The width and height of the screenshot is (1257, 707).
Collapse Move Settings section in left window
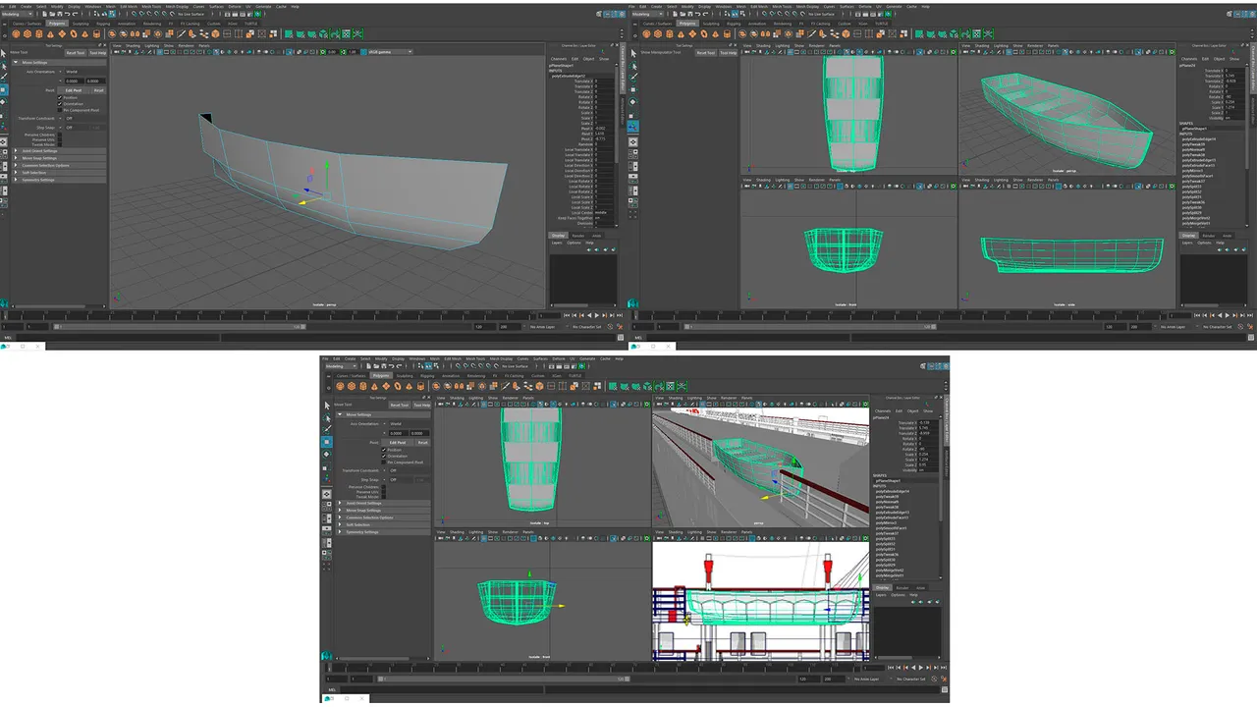point(59,62)
